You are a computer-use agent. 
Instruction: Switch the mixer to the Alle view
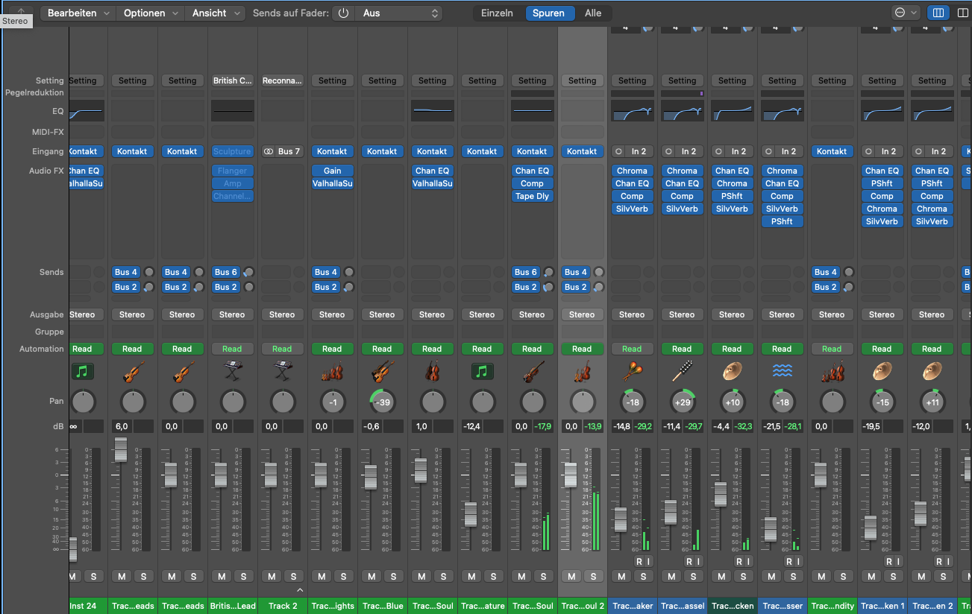(x=593, y=13)
